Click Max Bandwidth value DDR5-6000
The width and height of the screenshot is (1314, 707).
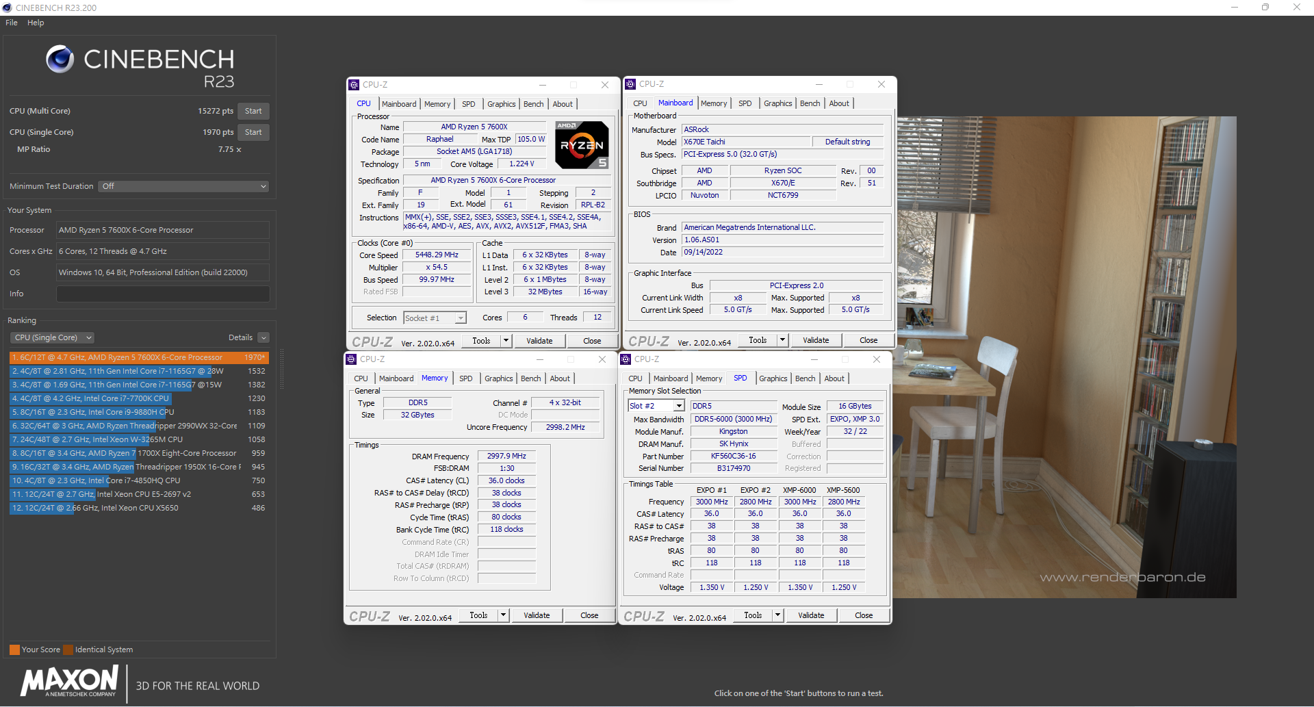tap(733, 419)
